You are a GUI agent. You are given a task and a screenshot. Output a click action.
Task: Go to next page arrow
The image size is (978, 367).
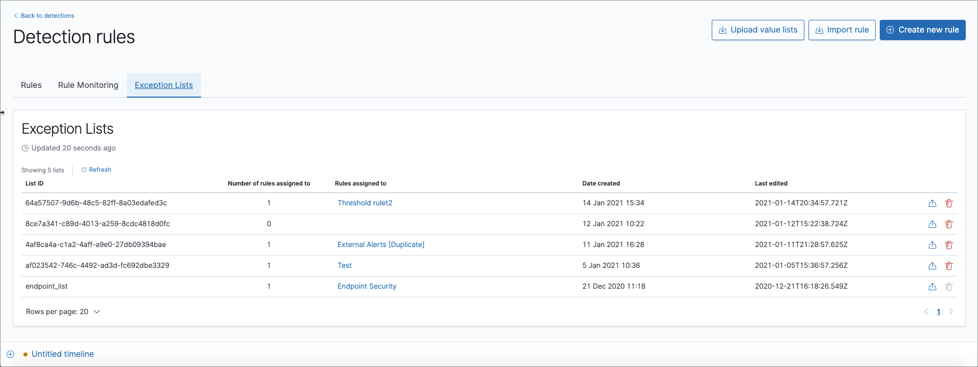(x=951, y=312)
